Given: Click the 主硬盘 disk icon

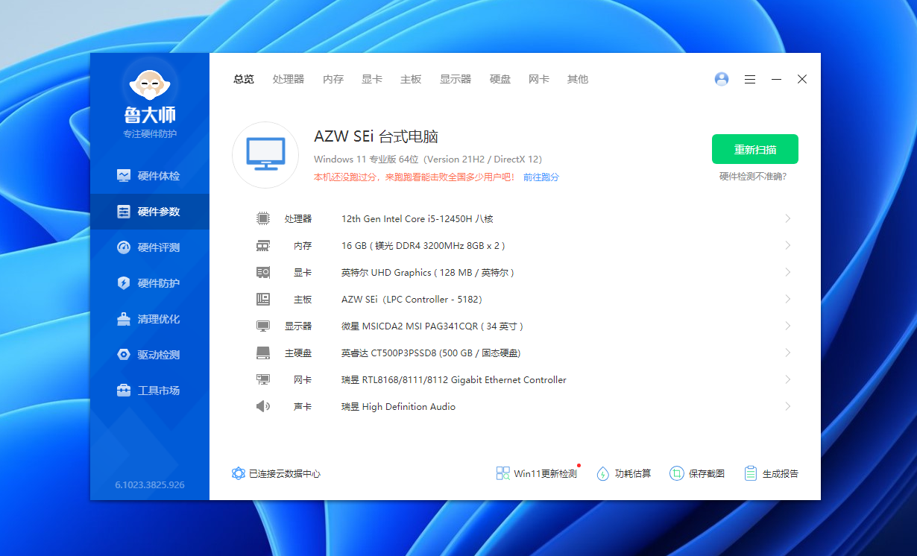Looking at the screenshot, I should pos(263,353).
